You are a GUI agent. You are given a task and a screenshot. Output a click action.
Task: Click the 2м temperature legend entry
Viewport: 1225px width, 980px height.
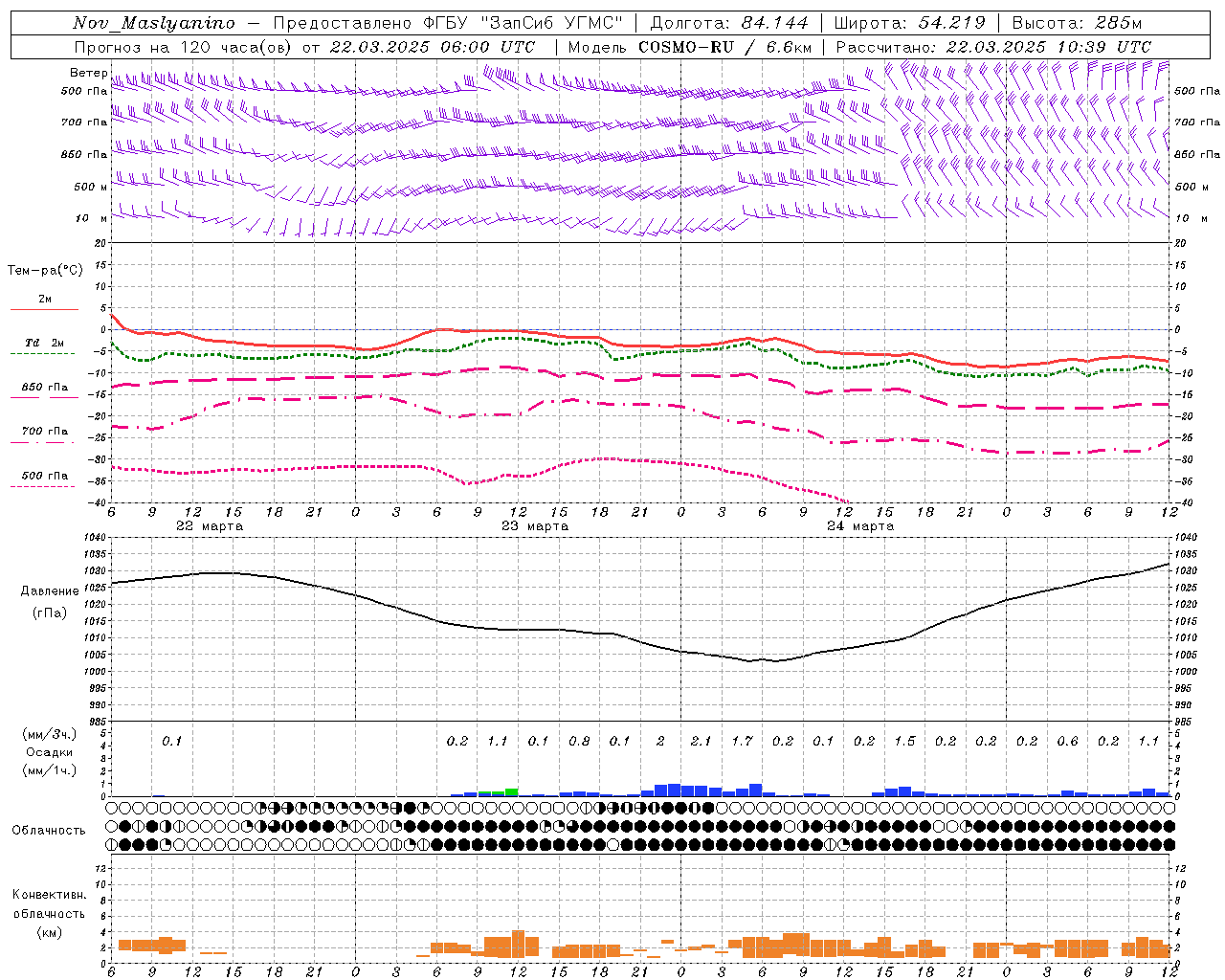(x=44, y=300)
